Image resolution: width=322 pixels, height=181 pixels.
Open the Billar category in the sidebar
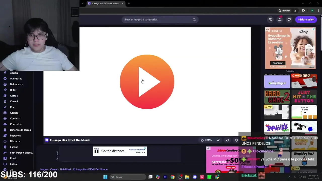(13, 90)
